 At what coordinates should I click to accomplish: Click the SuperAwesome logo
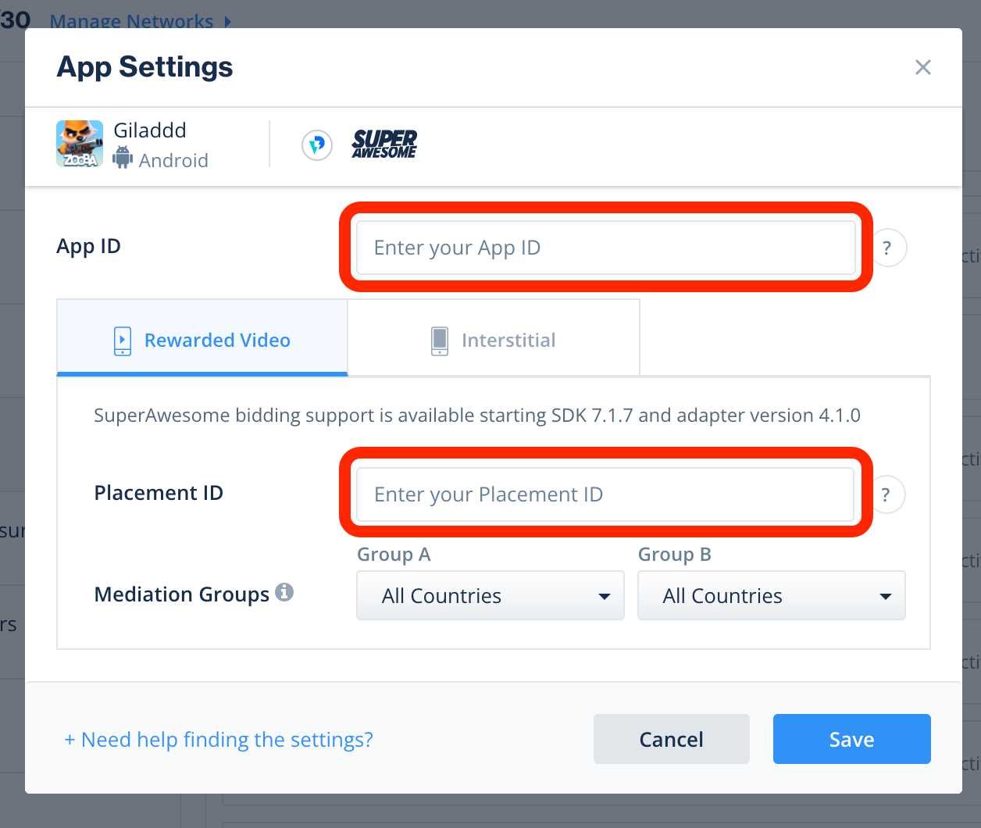[x=384, y=145]
